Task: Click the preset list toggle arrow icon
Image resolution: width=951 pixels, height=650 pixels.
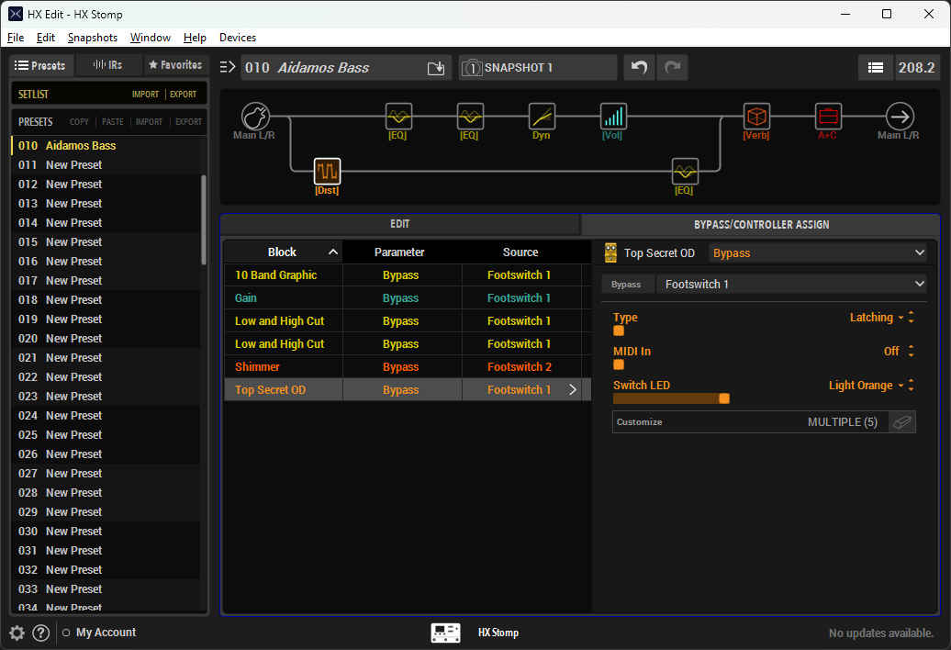Action: pos(228,67)
